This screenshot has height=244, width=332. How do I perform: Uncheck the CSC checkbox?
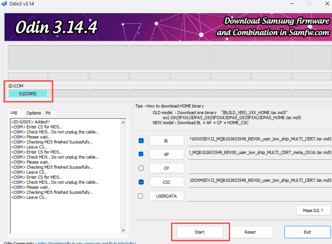[141, 182]
